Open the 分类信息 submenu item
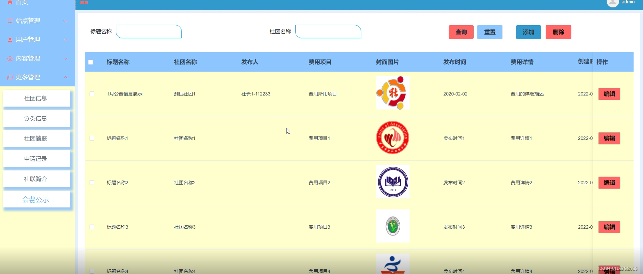This screenshot has height=274, width=643. tap(36, 118)
